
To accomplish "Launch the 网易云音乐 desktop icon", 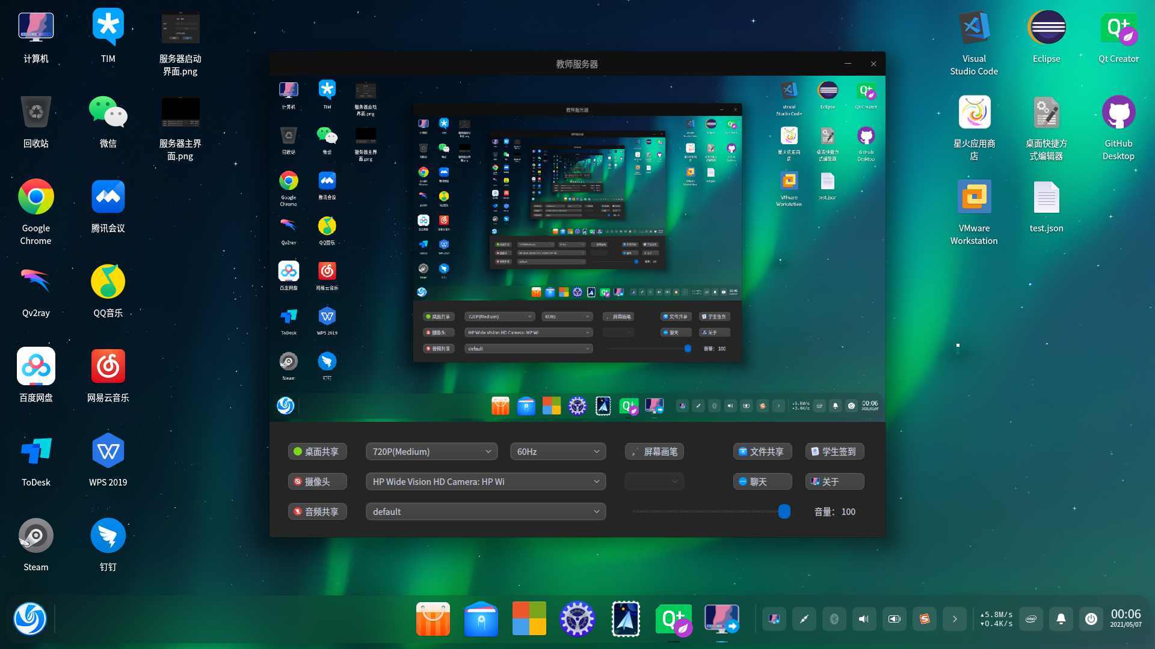I will [108, 367].
